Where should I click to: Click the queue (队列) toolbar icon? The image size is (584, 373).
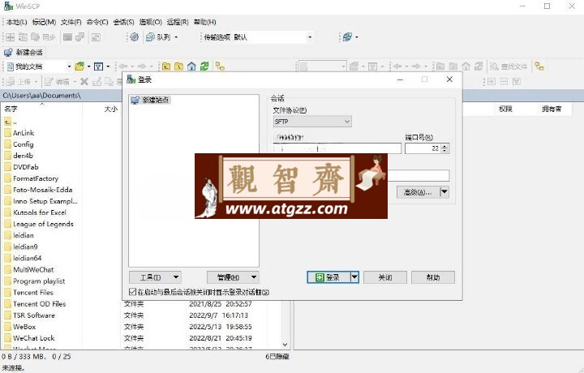(x=150, y=36)
